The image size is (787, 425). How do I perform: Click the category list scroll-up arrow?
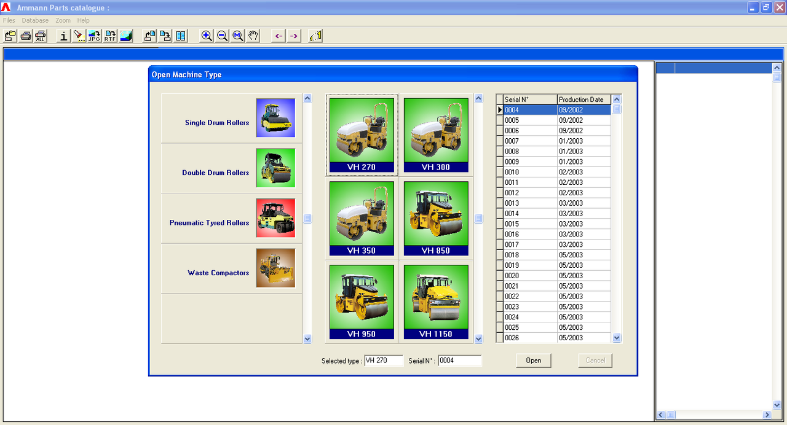point(307,98)
